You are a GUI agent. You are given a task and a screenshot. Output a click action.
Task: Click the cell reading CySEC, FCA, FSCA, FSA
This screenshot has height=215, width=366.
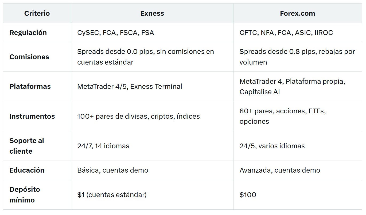click(116, 33)
